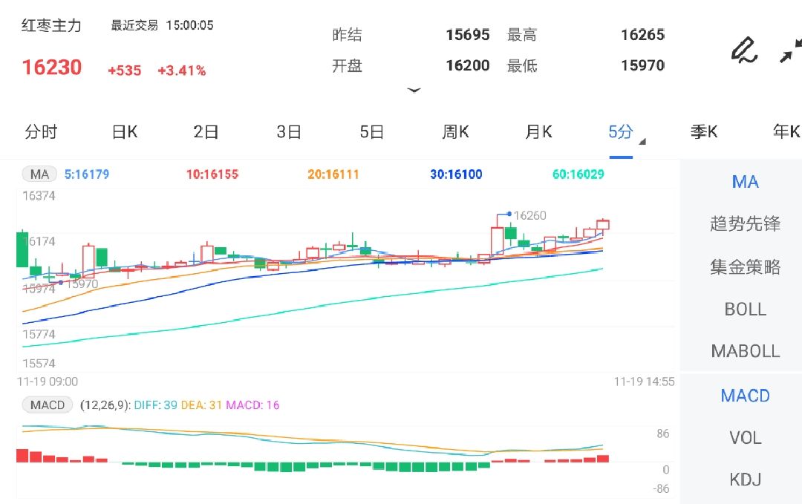Select MA in main indicator sidebar
Image resolution: width=802 pixels, height=504 pixels.
(745, 182)
